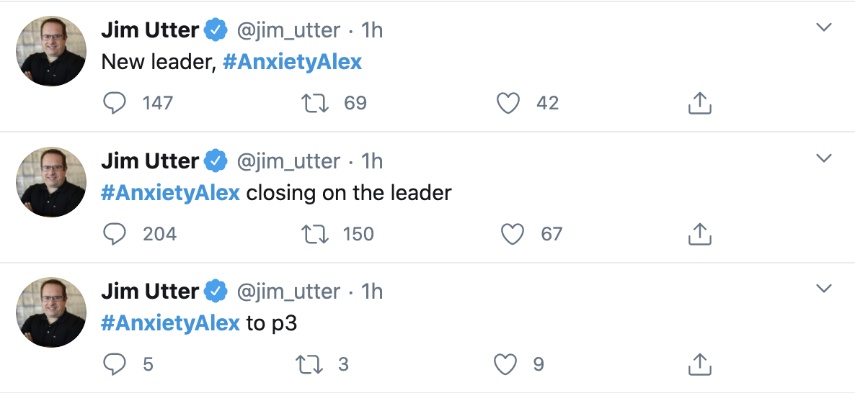Reply to the "to p3" tweet
Viewport: 855px width, 393px height.
115,365
